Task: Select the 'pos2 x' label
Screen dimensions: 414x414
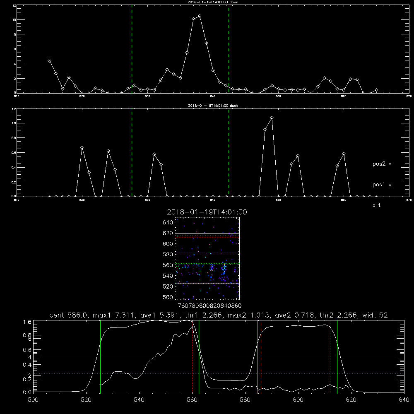Action: (x=382, y=164)
